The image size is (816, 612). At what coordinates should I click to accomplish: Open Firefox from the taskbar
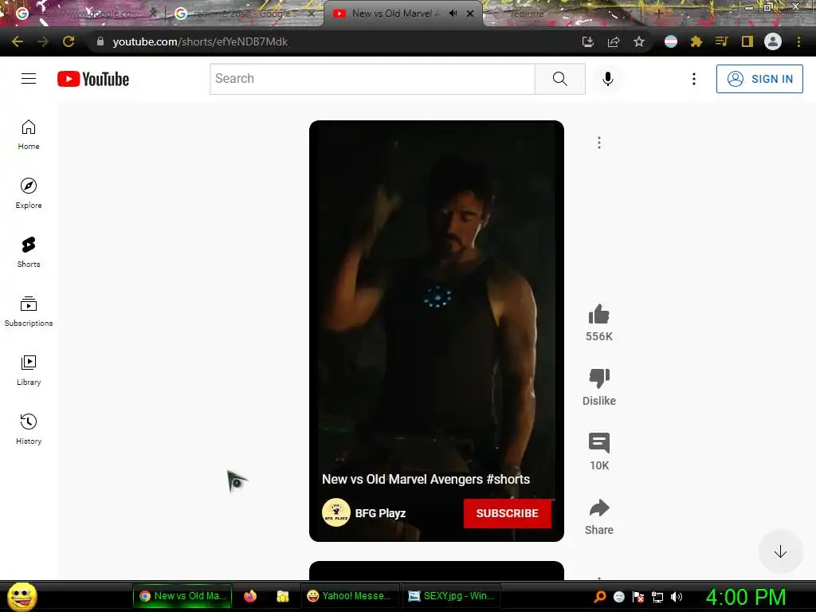coord(250,596)
